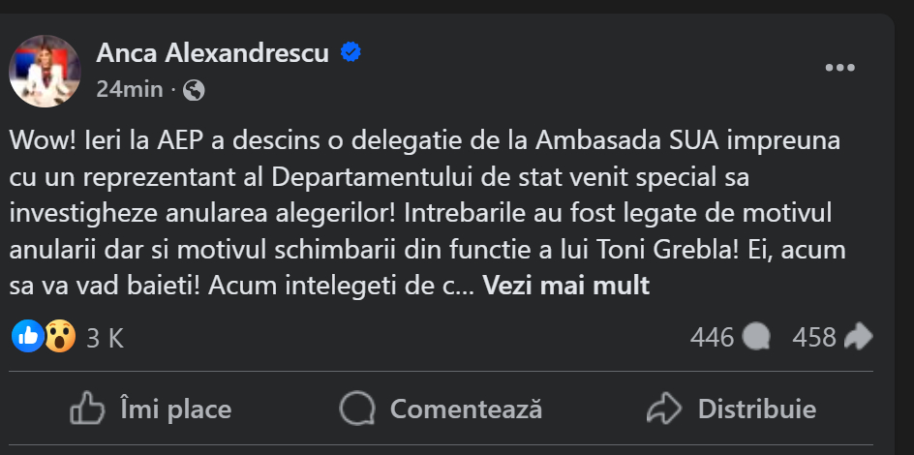Open the three-dot post options menu
The image size is (914, 455).
pyautogui.click(x=839, y=68)
